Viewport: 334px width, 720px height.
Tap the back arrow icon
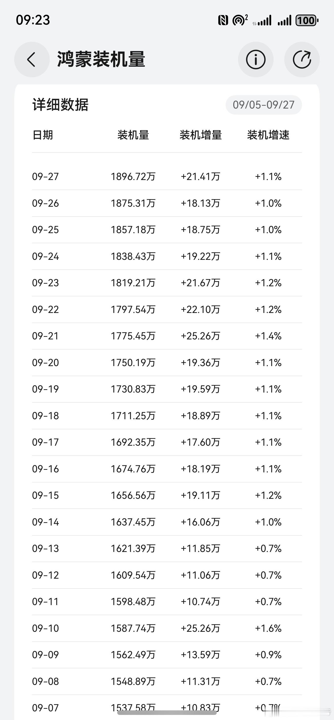32,59
